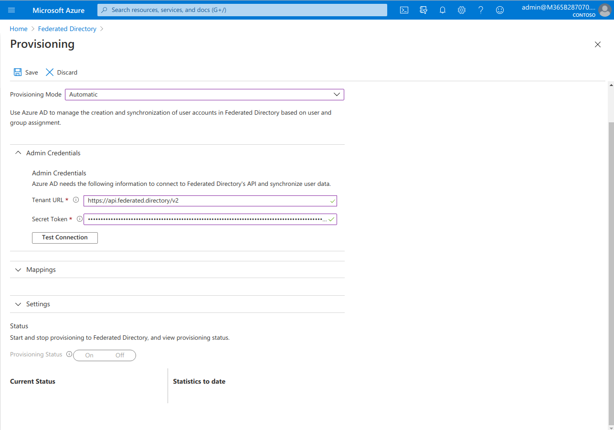
Task: View Secret Token info tooltip icon
Action: (x=79, y=219)
